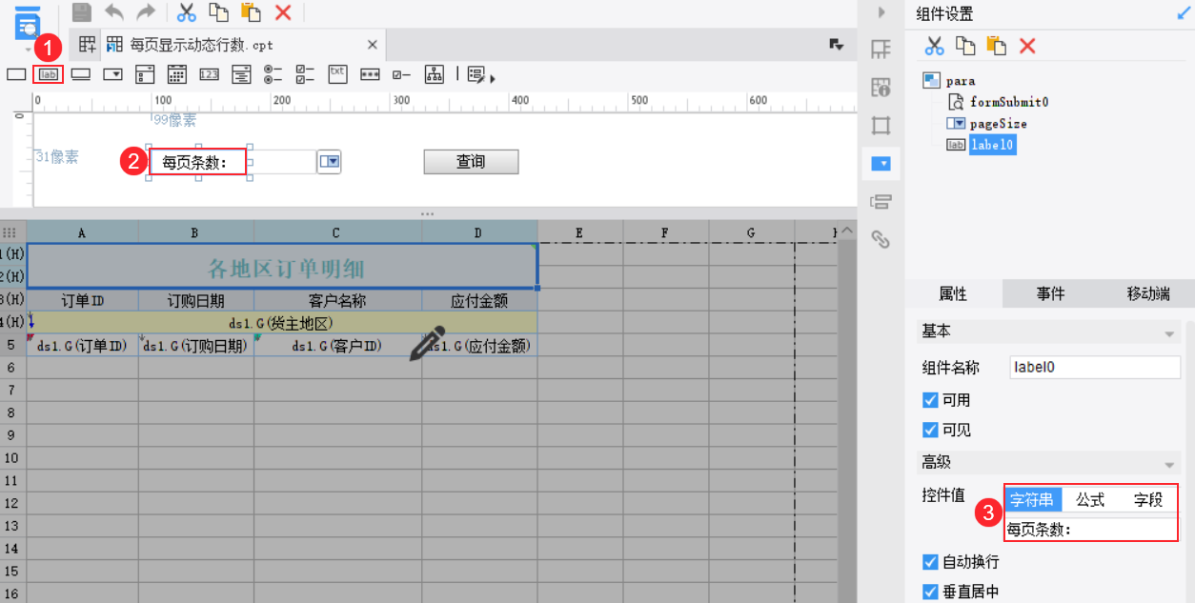
Task: Collapse the 基本 section
Action: [x=1169, y=334]
